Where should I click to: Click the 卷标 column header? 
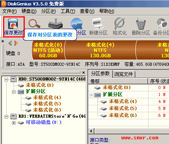118,81
